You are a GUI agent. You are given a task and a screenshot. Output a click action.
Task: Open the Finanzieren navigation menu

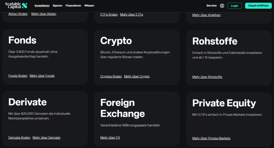(73, 6)
